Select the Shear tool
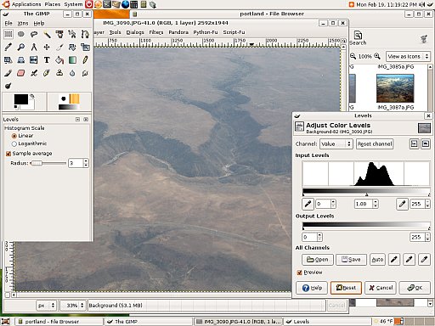The width and height of the screenshot is (435, 326). click(8, 60)
